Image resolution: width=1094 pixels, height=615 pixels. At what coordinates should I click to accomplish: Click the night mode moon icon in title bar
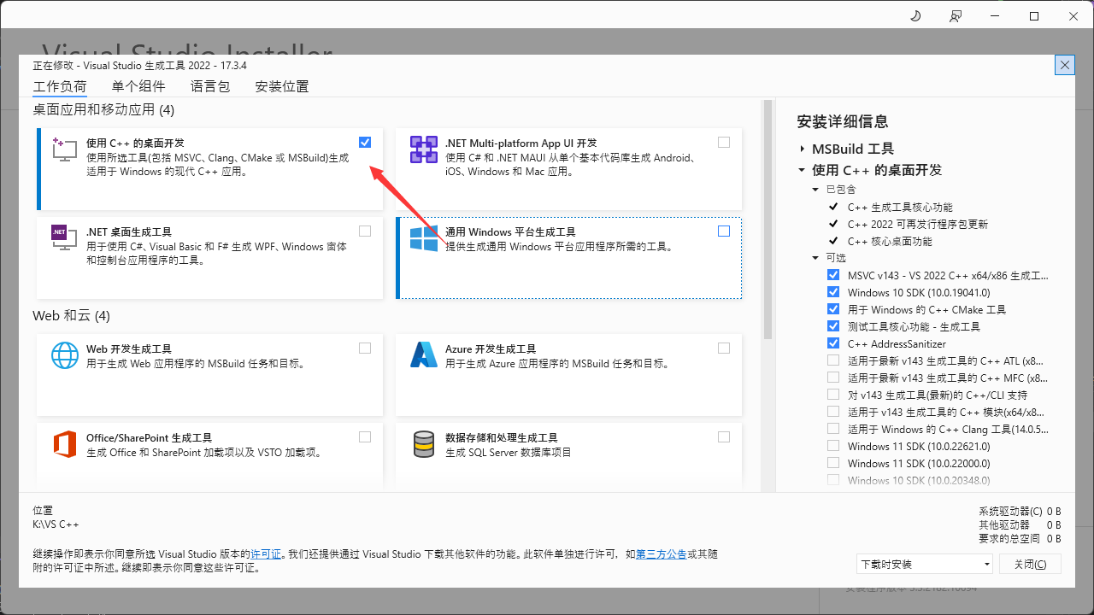[915, 16]
